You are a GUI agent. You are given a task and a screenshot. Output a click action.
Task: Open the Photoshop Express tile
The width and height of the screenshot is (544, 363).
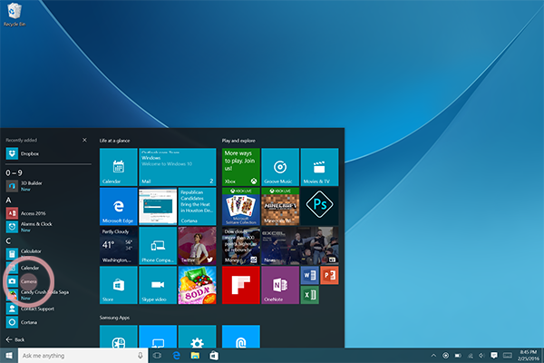[x=319, y=206]
